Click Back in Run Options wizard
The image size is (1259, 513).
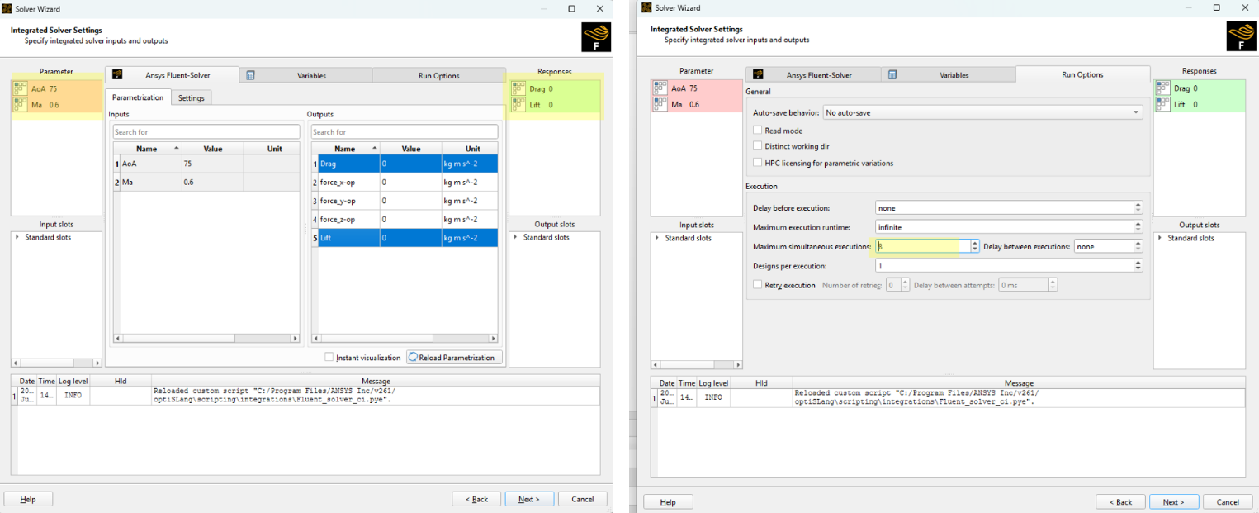tap(1120, 502)
